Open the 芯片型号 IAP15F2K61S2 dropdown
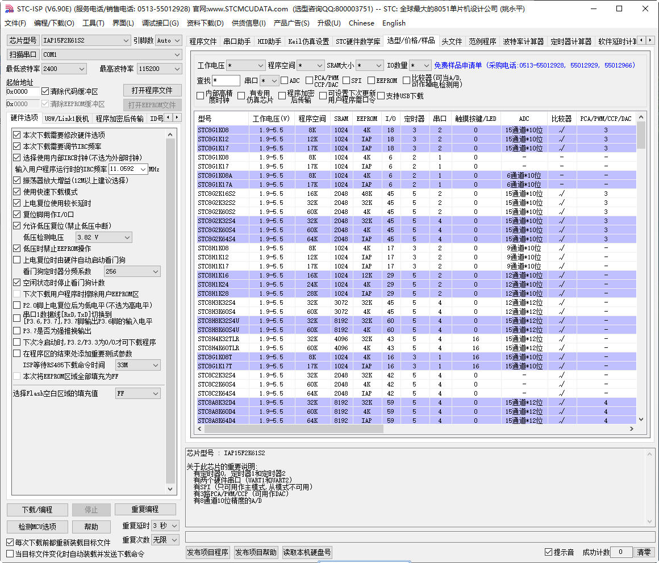This screenshot has width=659, height=563. pyautogui.click(x=126, y=40)
